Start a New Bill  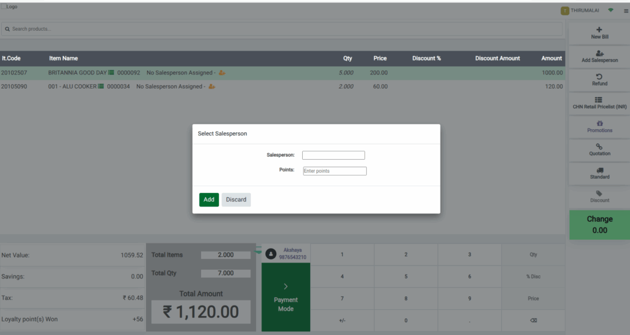coord(599,33)
